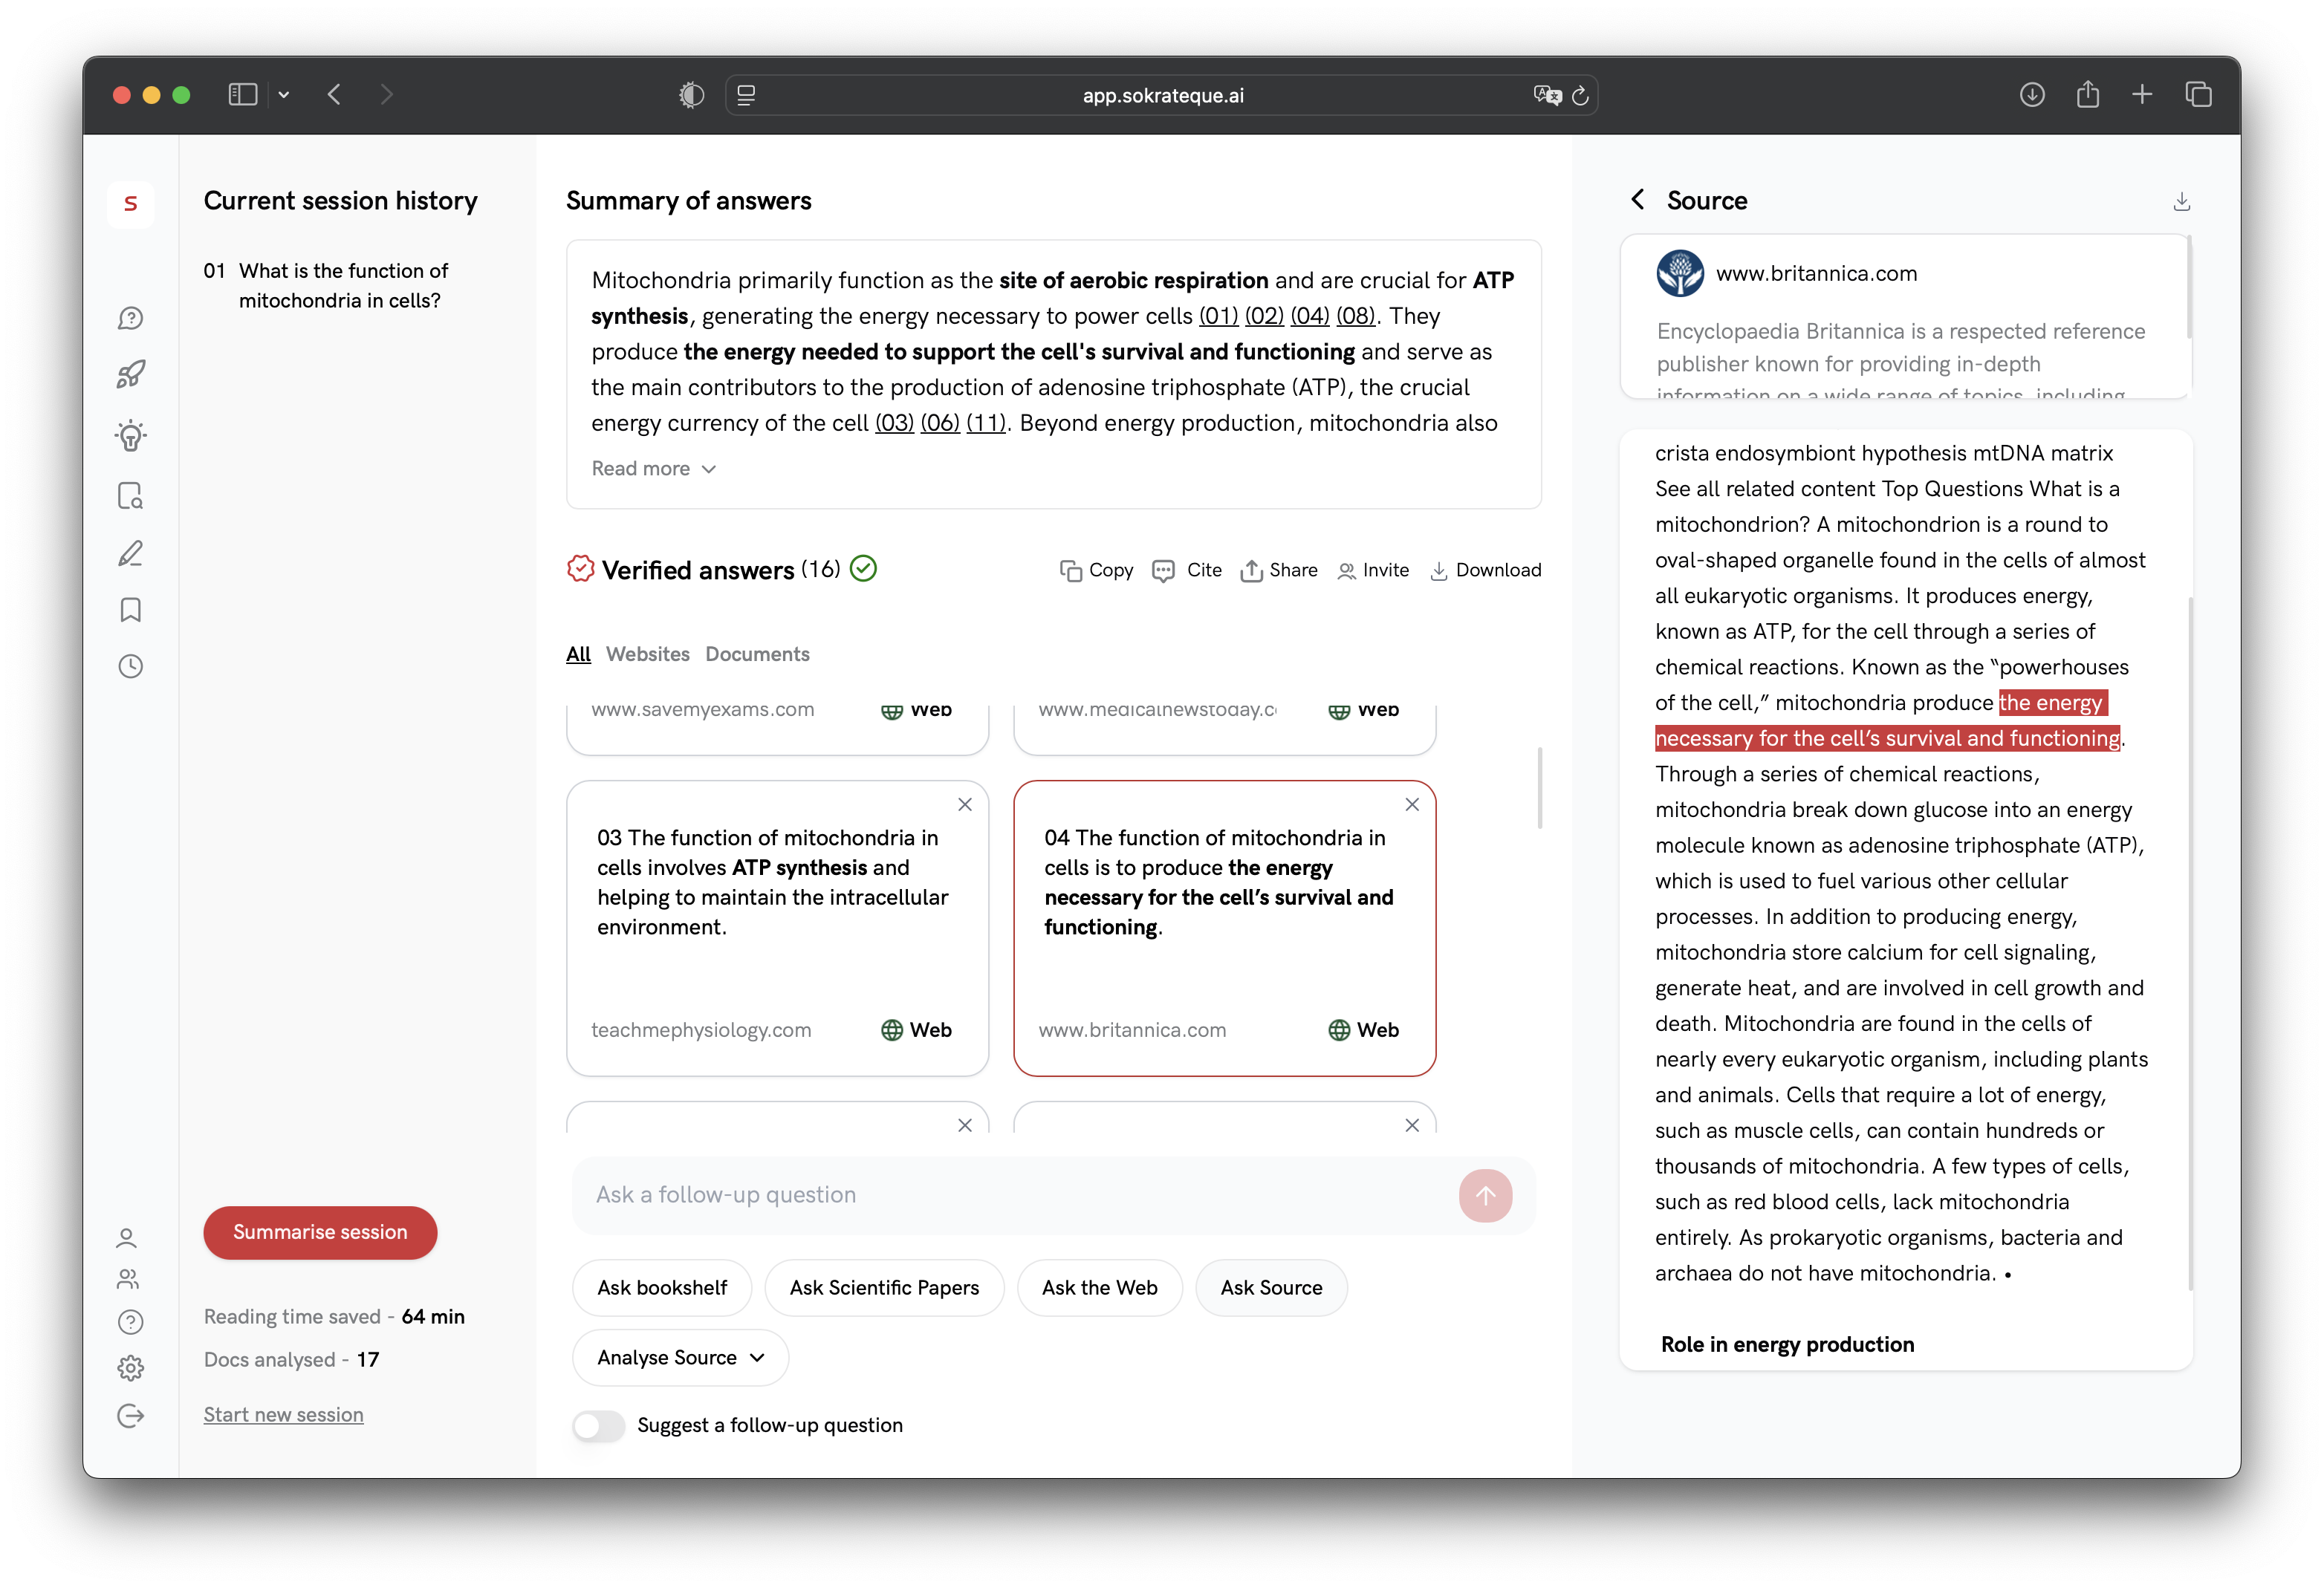Close answer card 04
This screenshot has height=1588, width=2324.
(x=1411, y=804)
